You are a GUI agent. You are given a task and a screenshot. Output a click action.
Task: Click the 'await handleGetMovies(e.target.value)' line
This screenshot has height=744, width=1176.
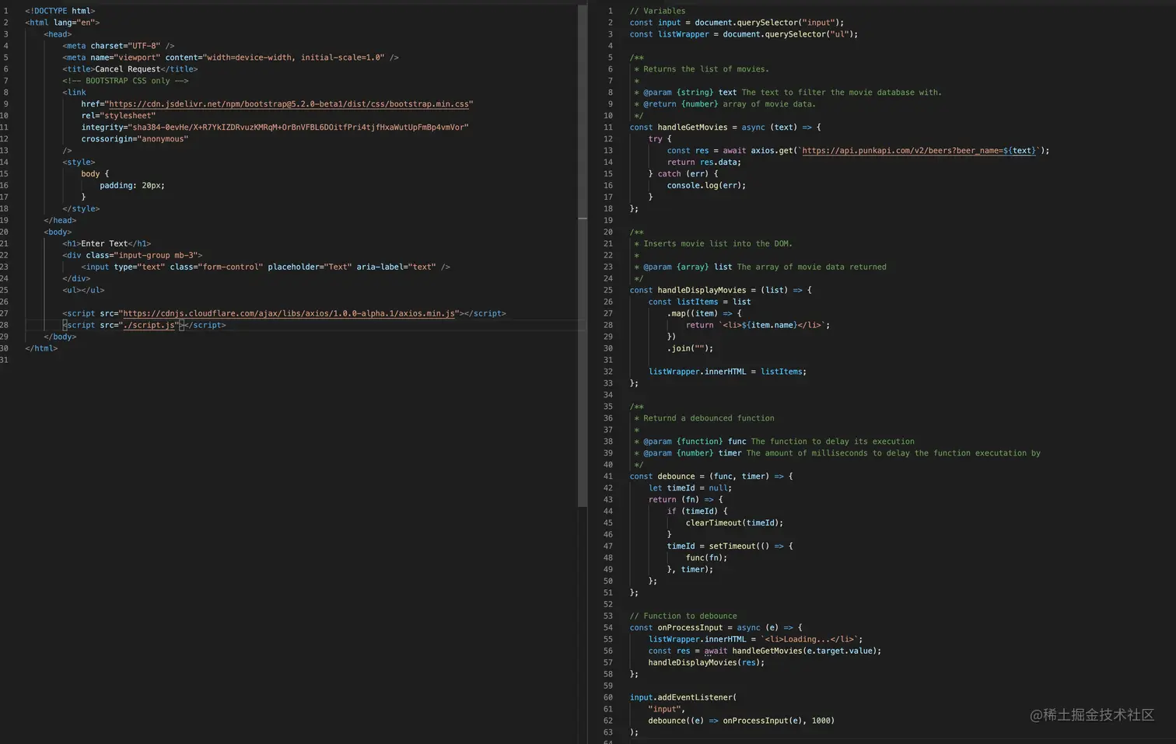click(765, 651)
